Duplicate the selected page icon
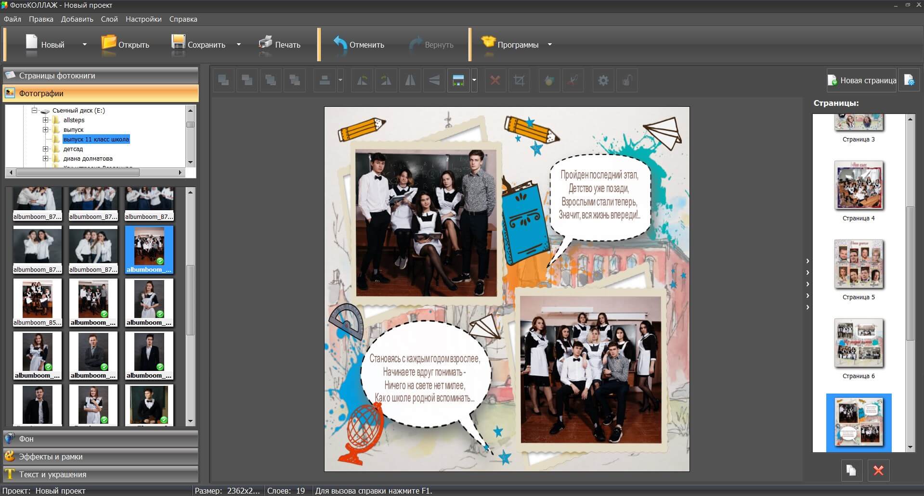The height and width of the screenshot is (496, 924). pyautogui.click(x=851, y=470)
